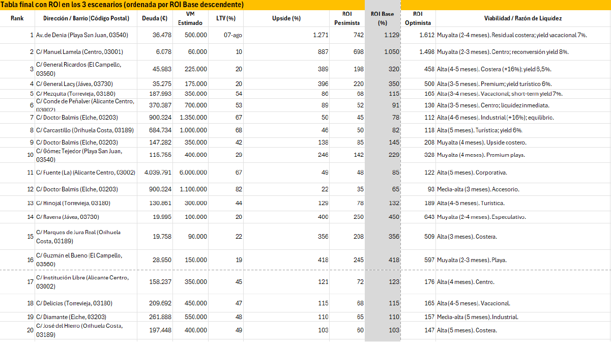Viewport: 611px width, 342px height.
Task: Click the ROI Optimista cell showing 1.612
Action: 418,35
